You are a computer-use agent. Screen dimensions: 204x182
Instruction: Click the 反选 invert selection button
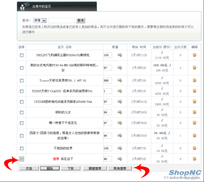pyautogui.click(x=29, y=168)
